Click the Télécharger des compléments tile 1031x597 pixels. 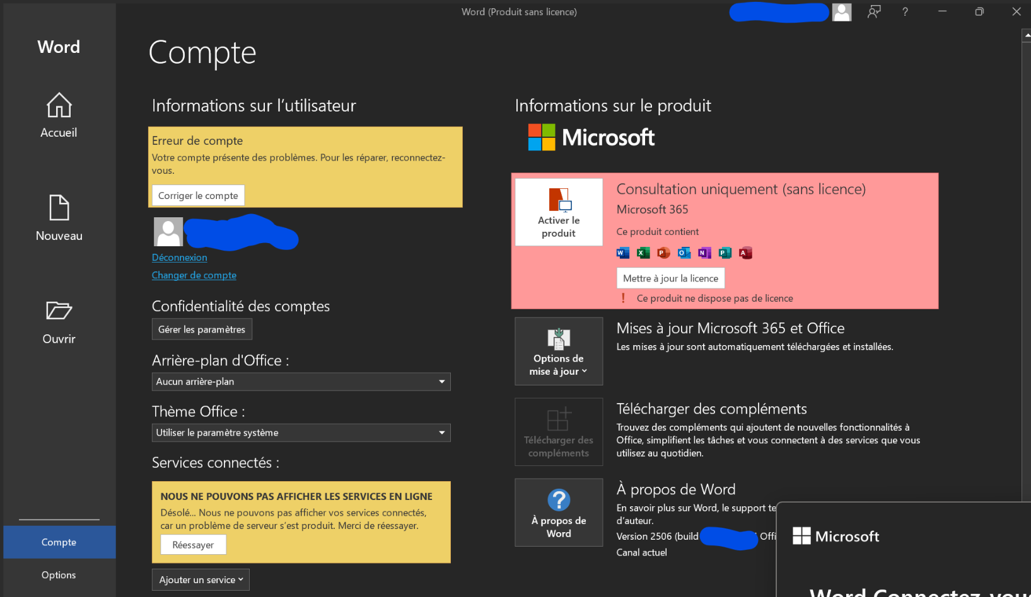559,432
